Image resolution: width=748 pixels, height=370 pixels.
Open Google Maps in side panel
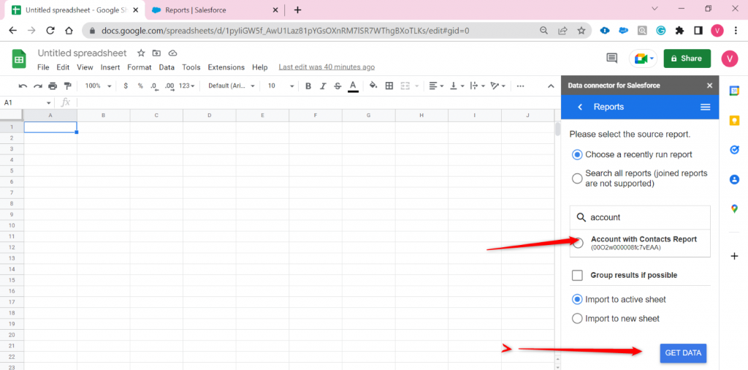click(735, 208)
